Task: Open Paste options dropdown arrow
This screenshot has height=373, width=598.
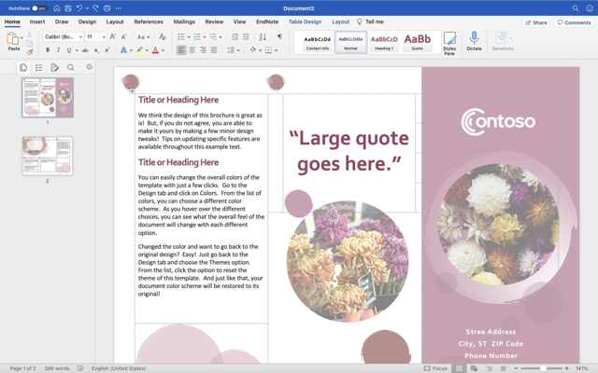Action: click(21, 37)
